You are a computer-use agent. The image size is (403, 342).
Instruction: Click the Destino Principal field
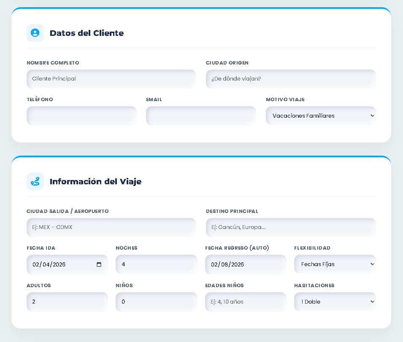pyautogui.click(x=291, y=227)
